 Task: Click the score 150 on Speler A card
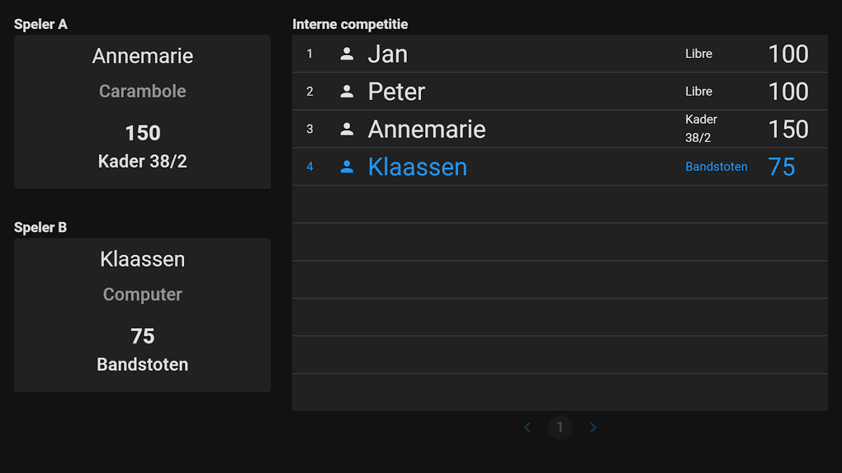point(143,133)
